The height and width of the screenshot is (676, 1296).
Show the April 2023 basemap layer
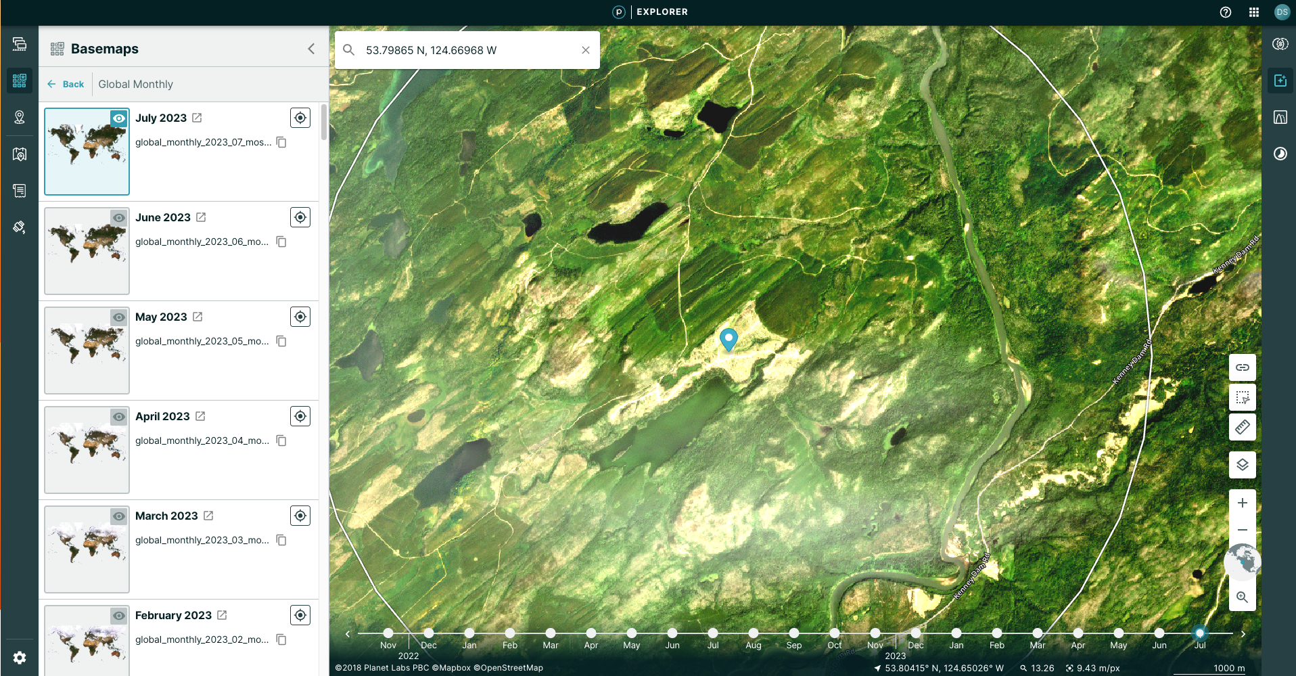click(x=119, y=416)
